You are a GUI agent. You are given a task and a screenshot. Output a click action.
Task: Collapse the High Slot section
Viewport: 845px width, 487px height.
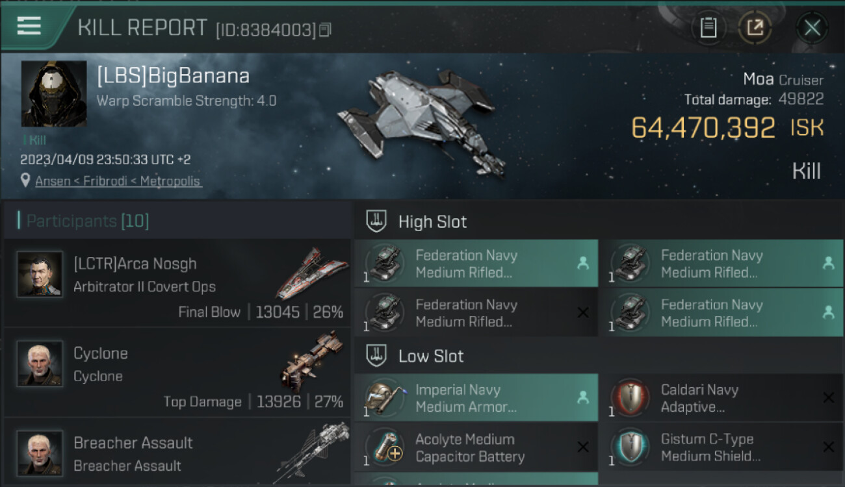[x=432, y=222]
